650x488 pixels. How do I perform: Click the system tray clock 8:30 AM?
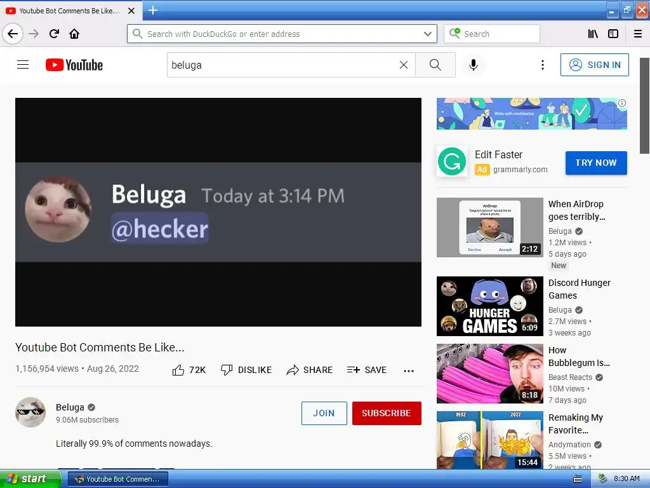627,478
